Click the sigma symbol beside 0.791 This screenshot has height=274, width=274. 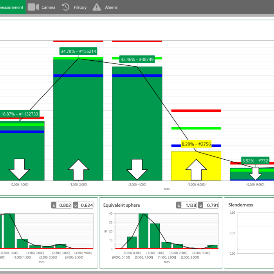200,205
